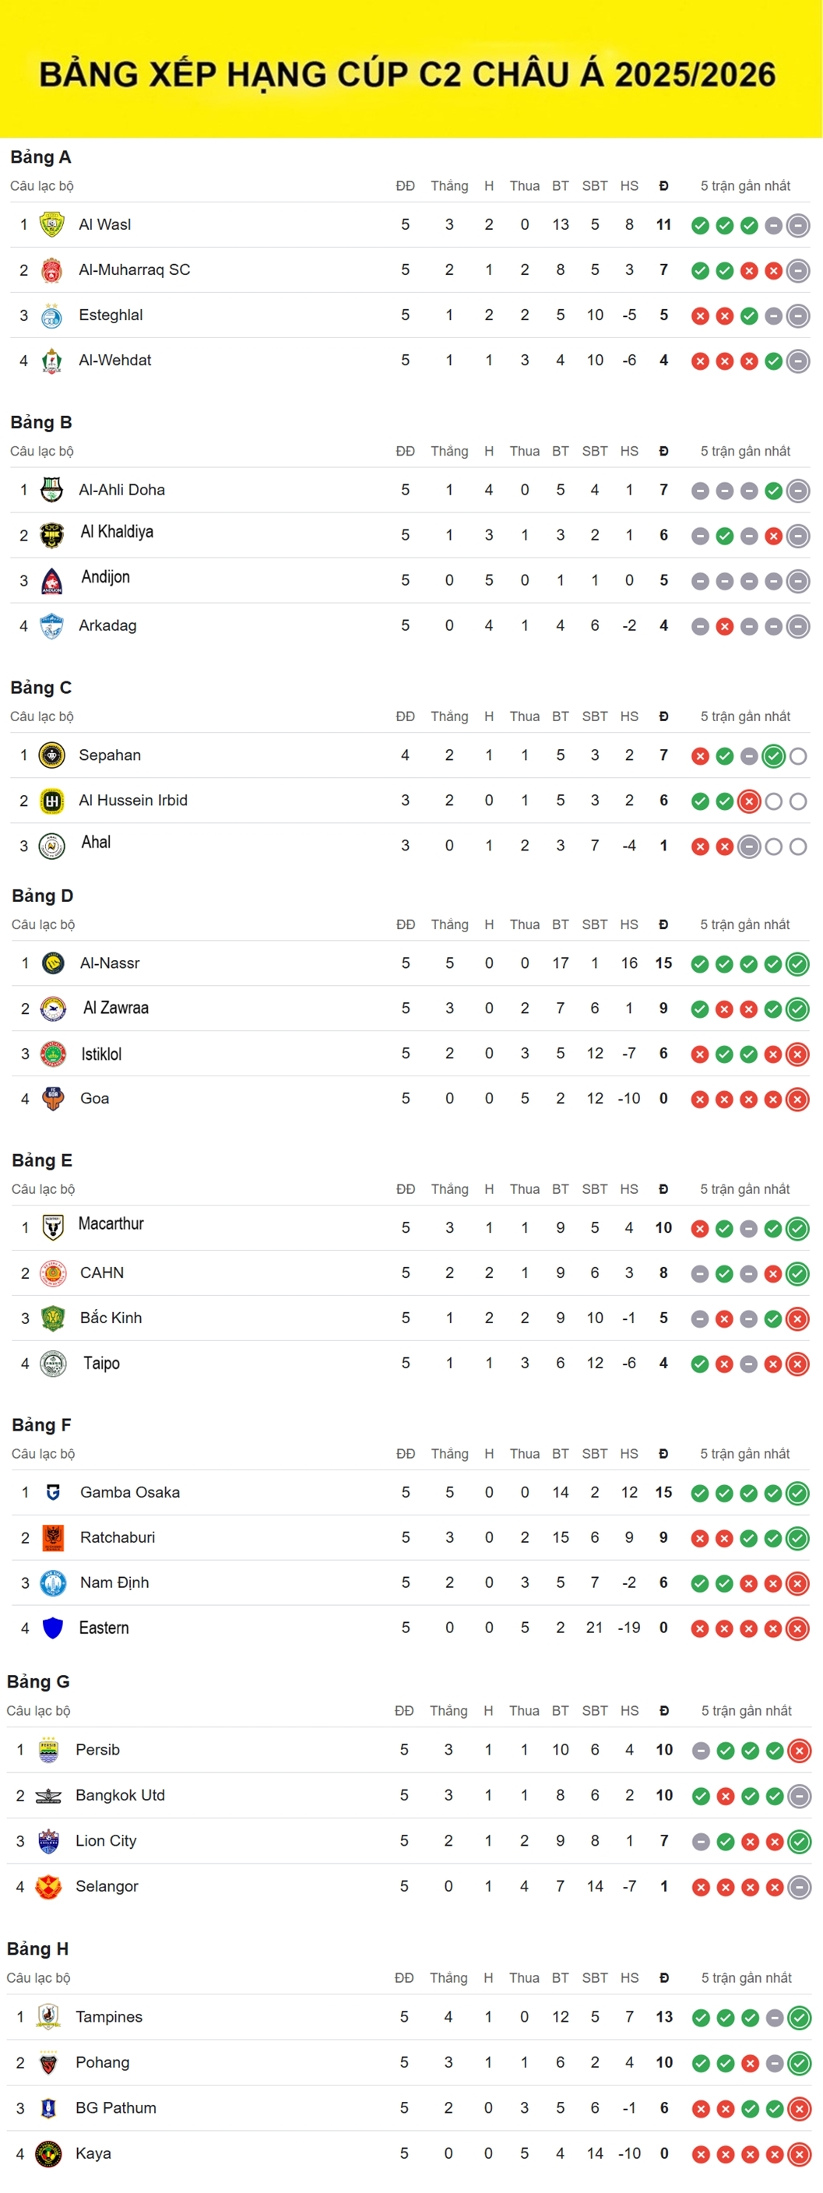Click the Esteghlal club logo

coord(52,316)
